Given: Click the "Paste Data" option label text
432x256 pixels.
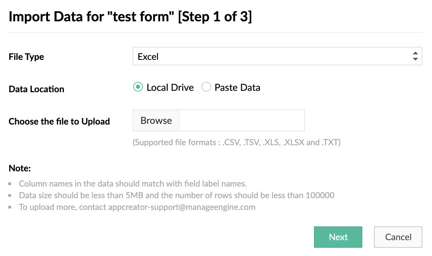Looking at the screenshot, I should point(237,87).
